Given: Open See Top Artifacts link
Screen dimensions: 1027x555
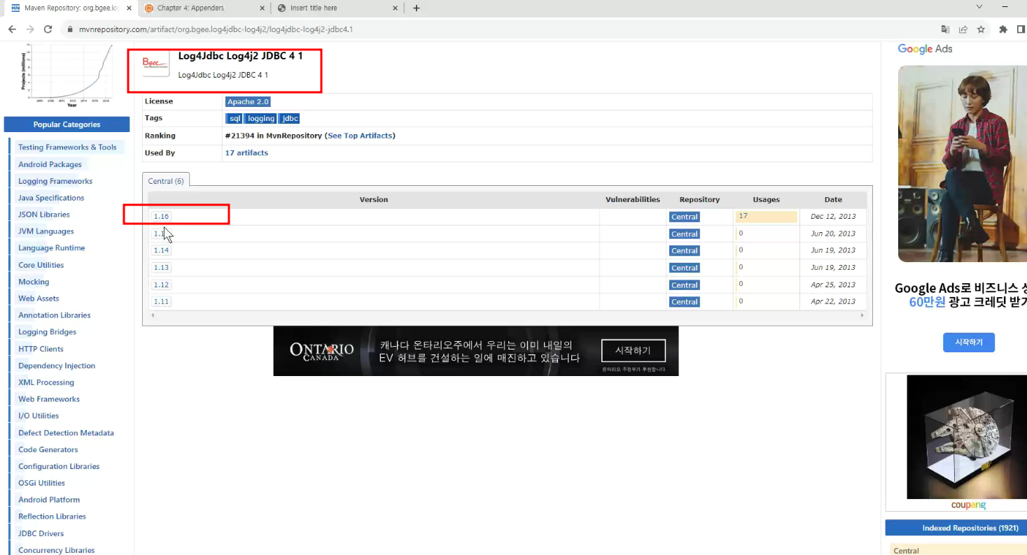Looking at the screenshot, I should 361,136.
